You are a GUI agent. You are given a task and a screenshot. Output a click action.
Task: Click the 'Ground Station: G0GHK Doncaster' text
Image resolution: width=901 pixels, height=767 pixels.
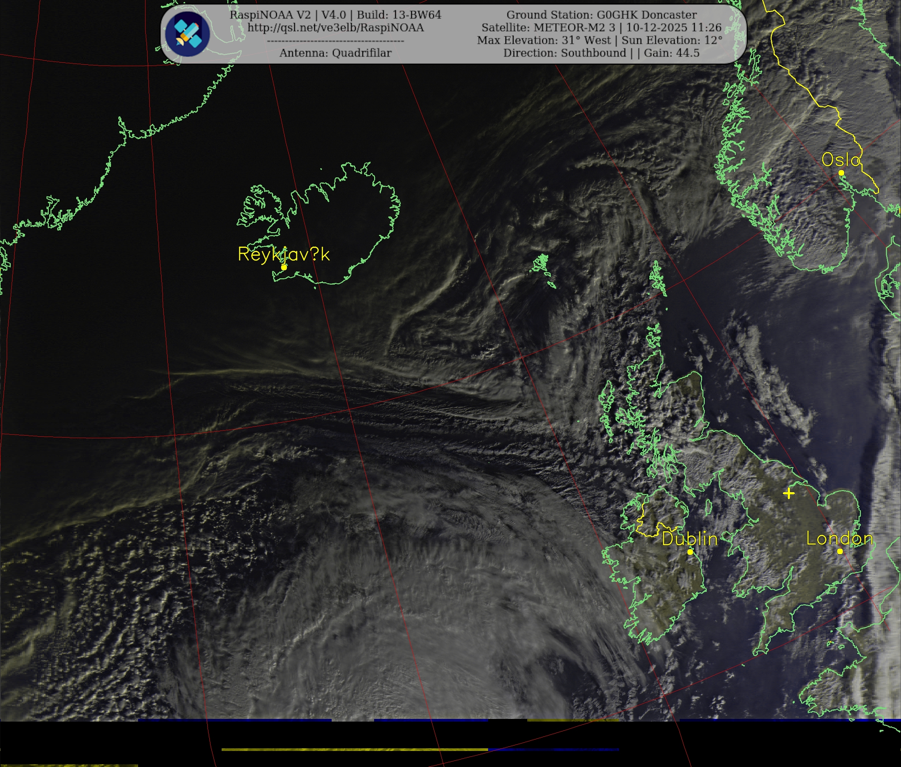pyautogui.click(x=601, y=15)
